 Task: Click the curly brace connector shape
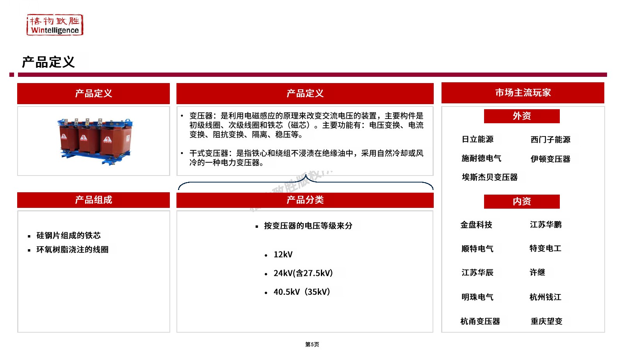point(306,183)
